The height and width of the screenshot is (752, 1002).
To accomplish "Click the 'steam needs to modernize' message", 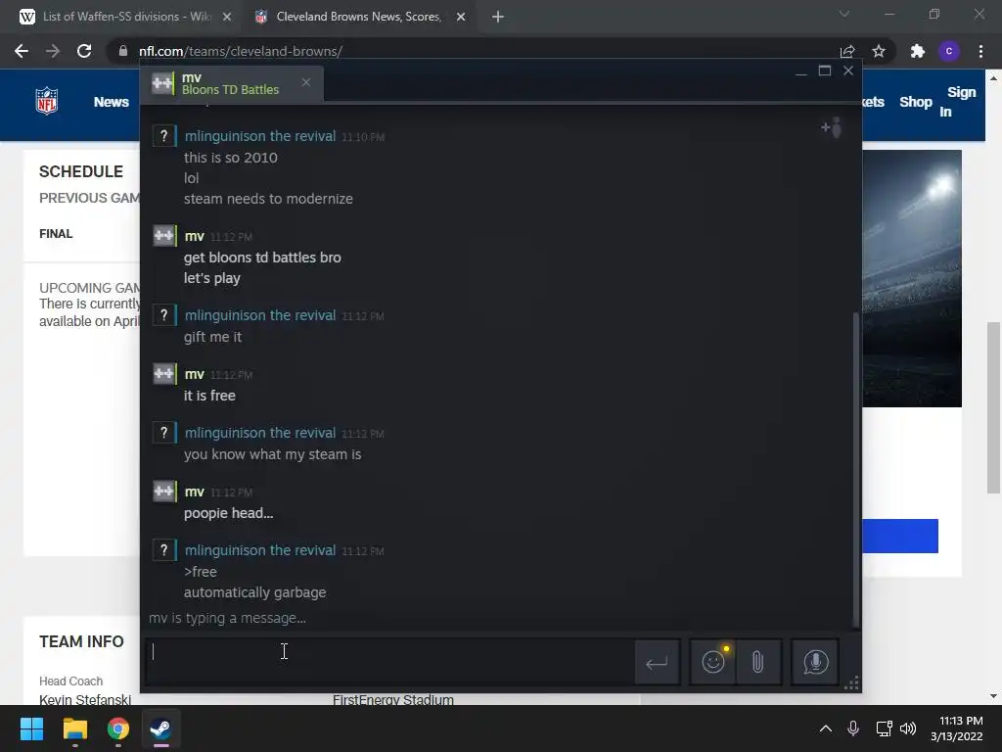I will [268, 199].
